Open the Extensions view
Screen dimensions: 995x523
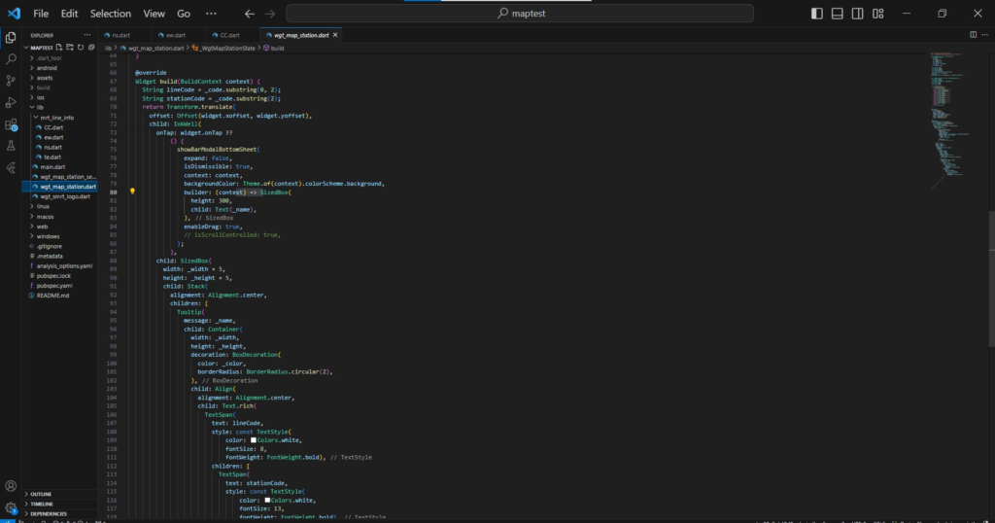click(12, 124)
